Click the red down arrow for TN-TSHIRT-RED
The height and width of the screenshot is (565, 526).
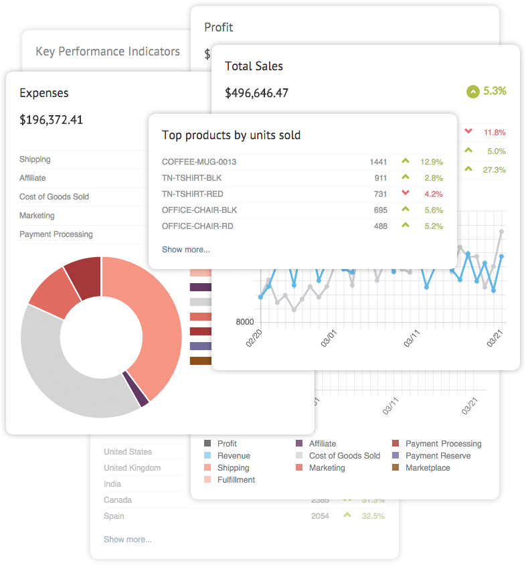405,193
